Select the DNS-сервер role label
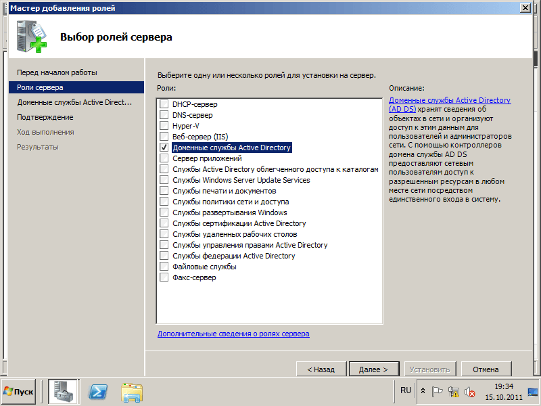 click(x=193, y=115)
